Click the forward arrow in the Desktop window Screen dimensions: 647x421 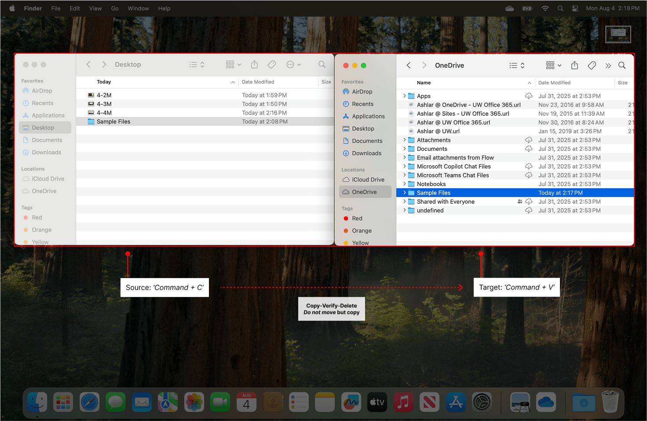tap(104, 64)
